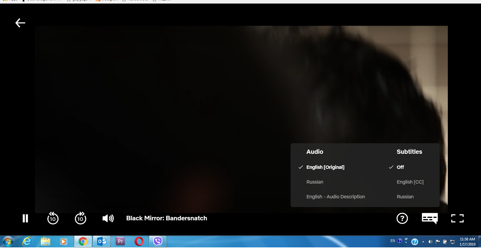
Task: Pause the video playback
Action: tap(25, 218)
